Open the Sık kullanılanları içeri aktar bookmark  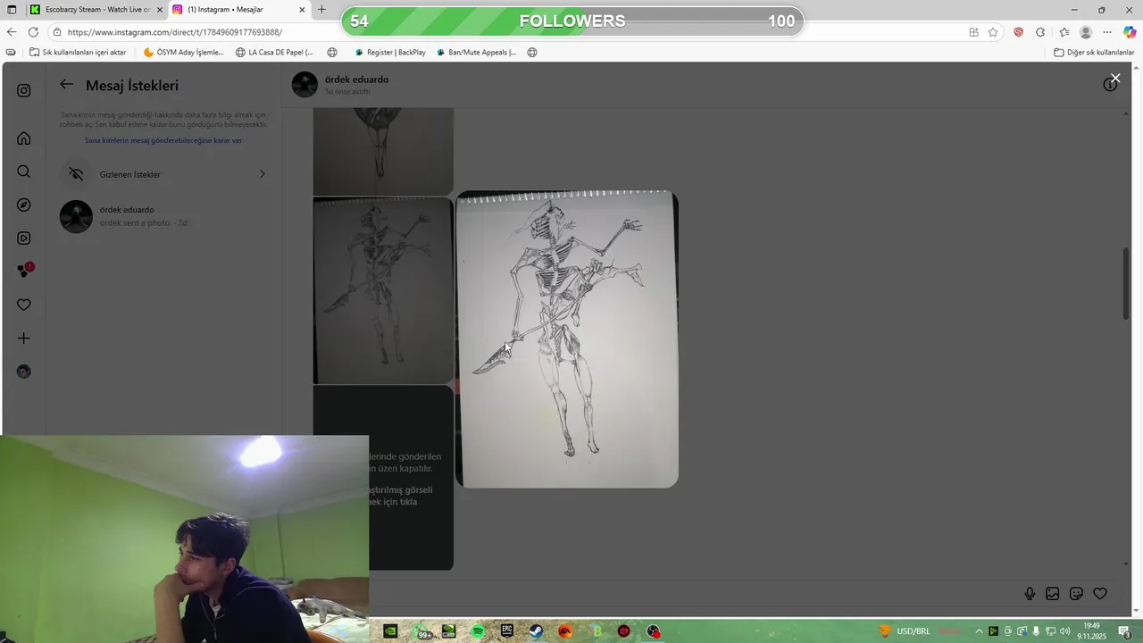click(x=78, y=53)
